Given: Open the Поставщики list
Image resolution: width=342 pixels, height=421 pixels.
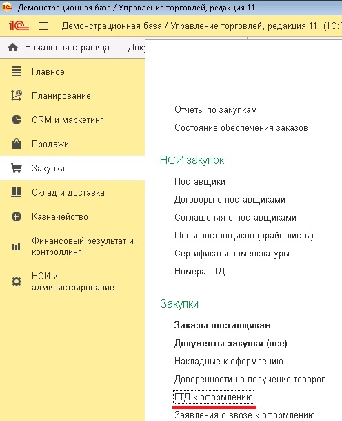Looking at the screenshot, I should click(200, 182).
